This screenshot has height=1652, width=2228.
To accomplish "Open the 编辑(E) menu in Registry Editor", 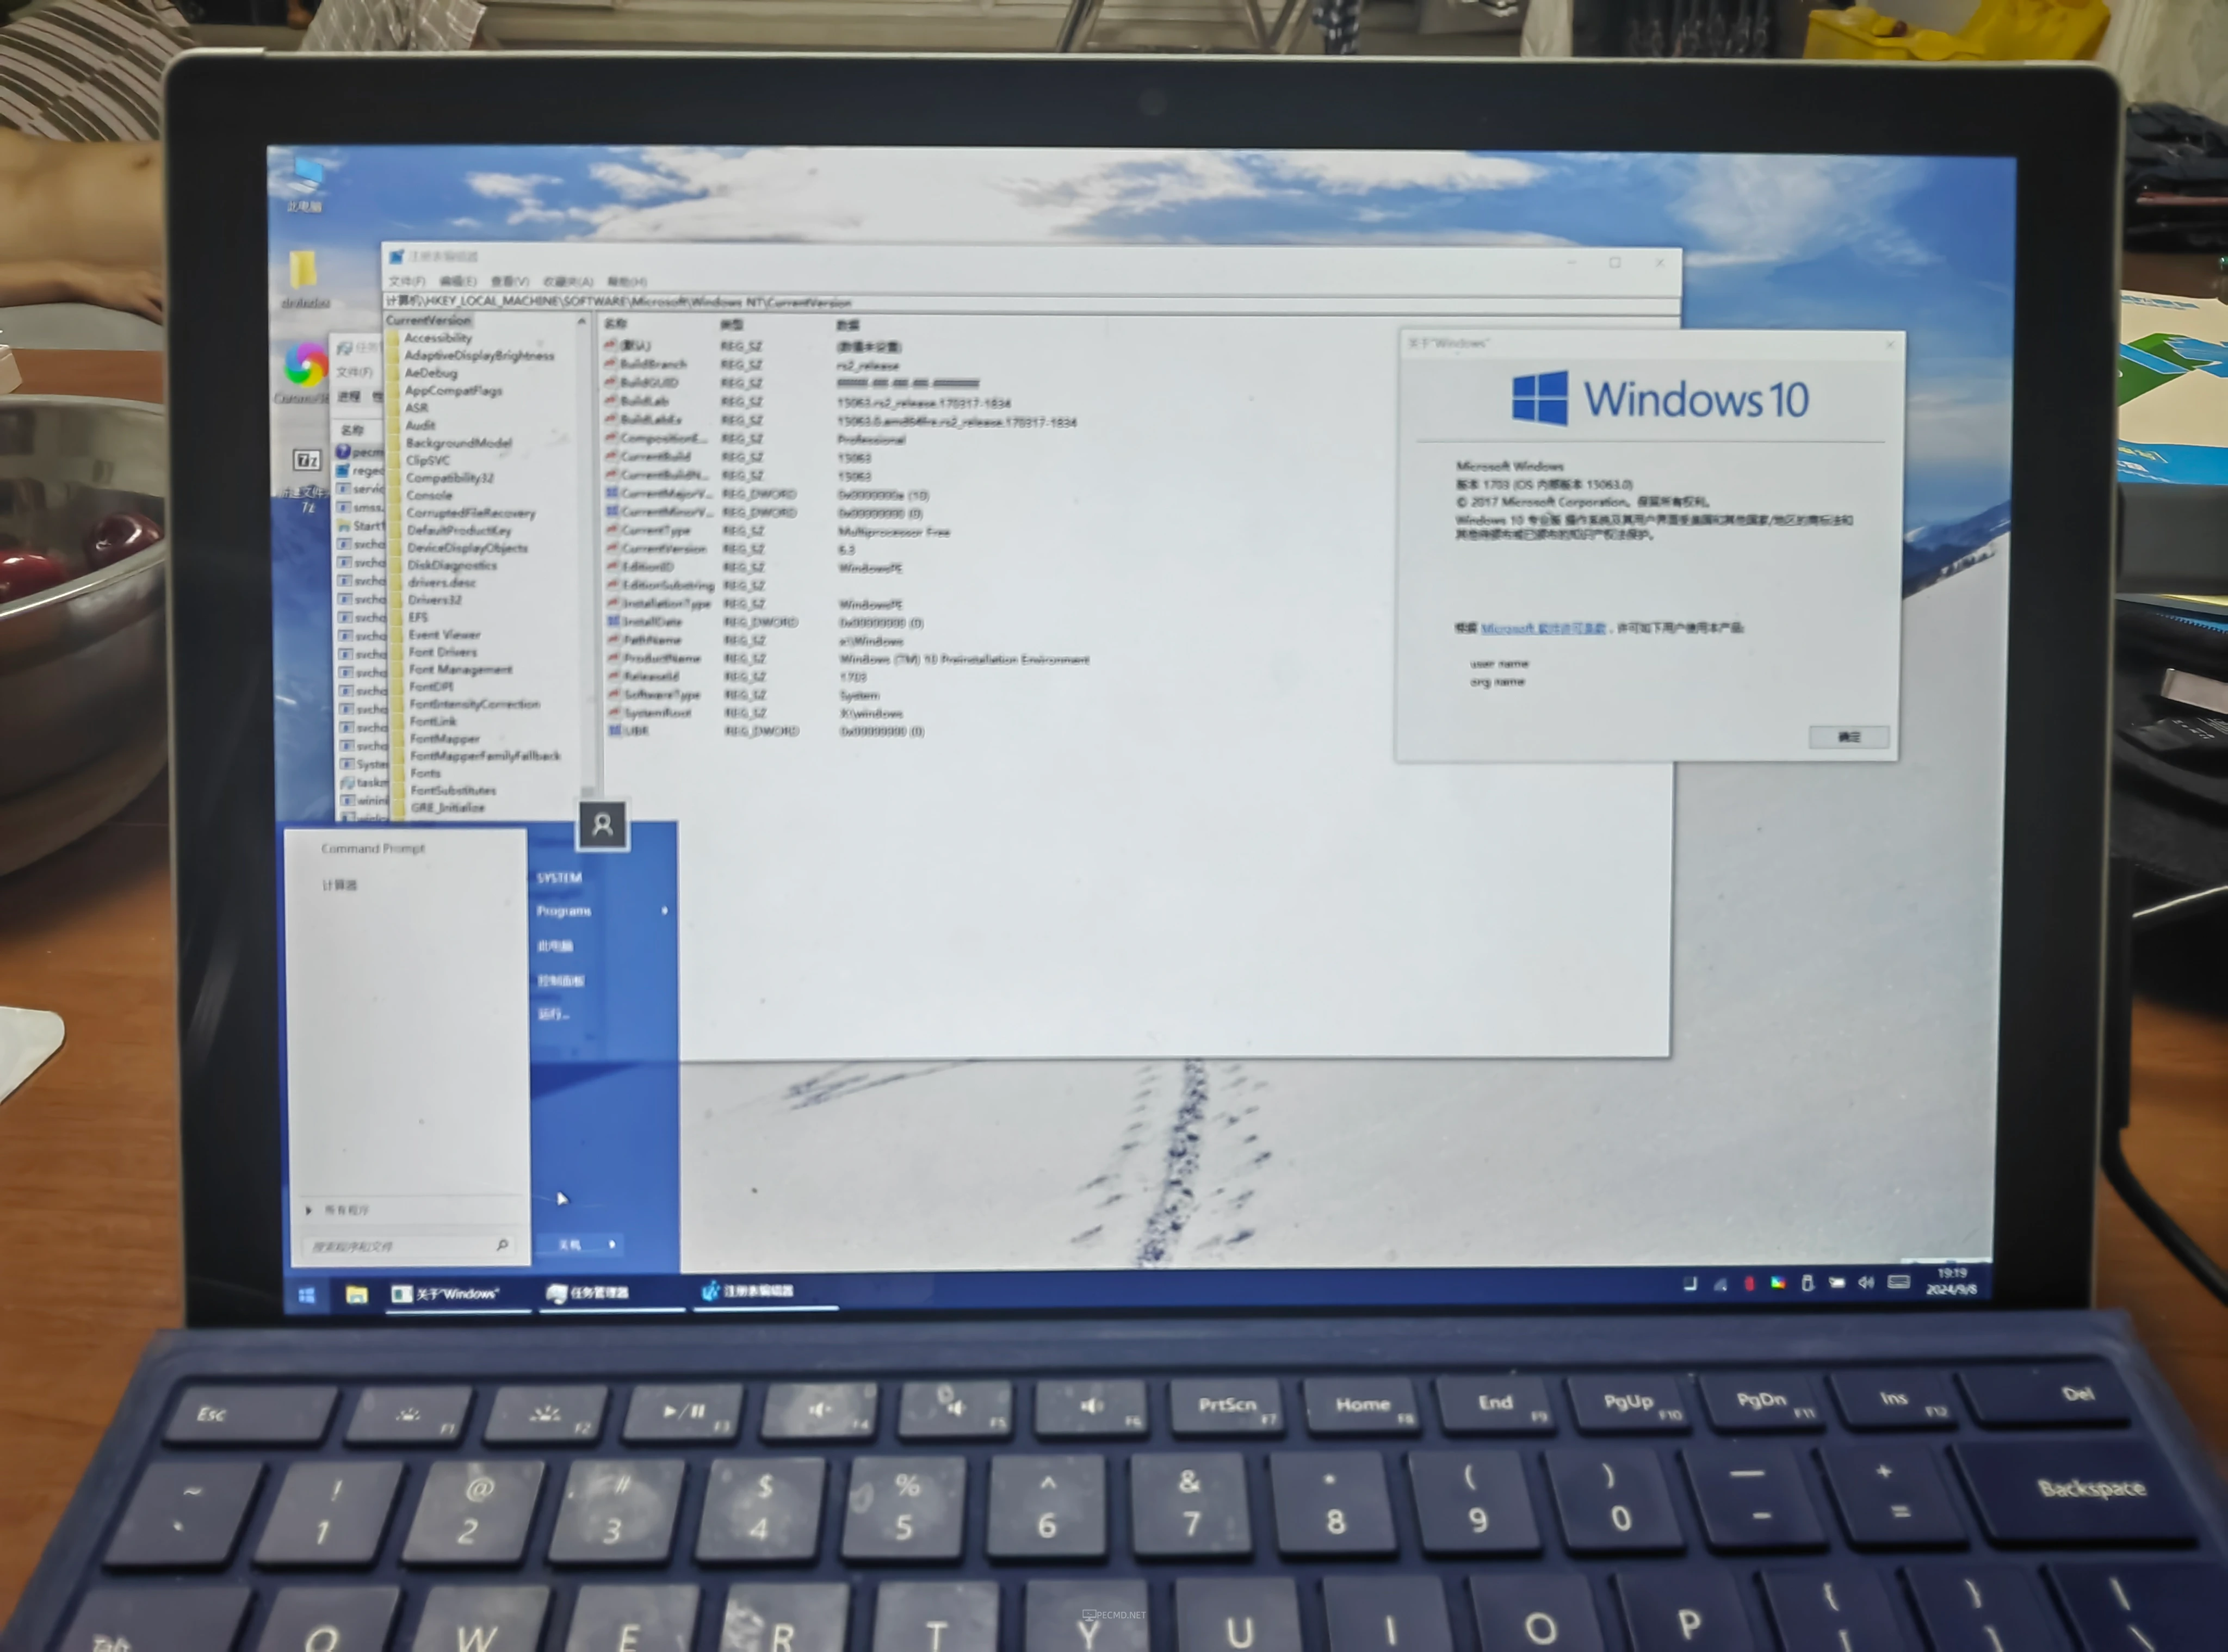I will [x=458, y=281].
